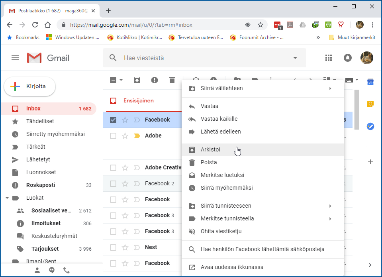The width and height of the screenshot is (382, 277).
Task: Star the Adobe message
Action: click(x=125, y=136)
